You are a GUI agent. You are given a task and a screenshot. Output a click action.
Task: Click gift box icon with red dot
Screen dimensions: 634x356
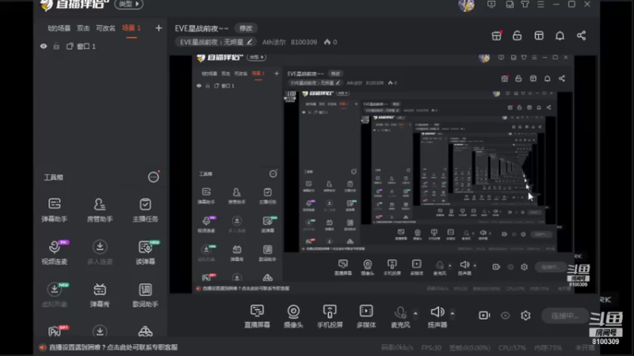pyautogui.click(x=497, y=36)
